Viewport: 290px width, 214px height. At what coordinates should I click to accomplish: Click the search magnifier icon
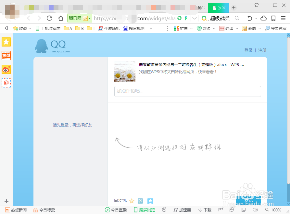point(237,18)
